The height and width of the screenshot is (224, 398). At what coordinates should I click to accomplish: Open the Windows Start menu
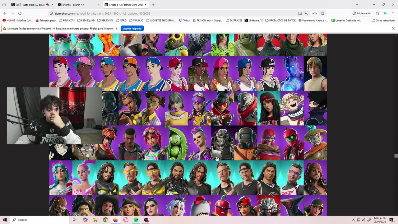5,220
